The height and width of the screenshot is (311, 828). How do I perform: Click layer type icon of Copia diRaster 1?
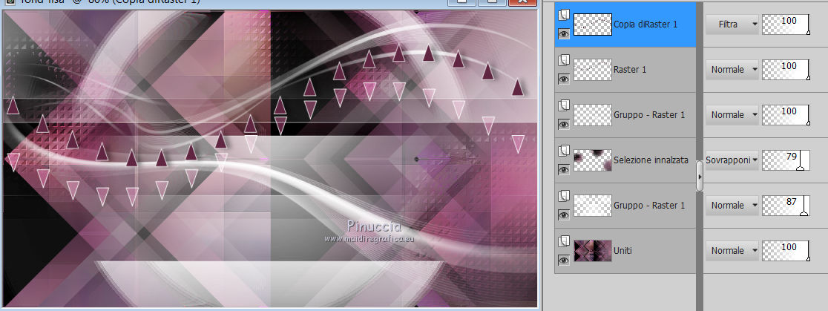coord(563,14)
